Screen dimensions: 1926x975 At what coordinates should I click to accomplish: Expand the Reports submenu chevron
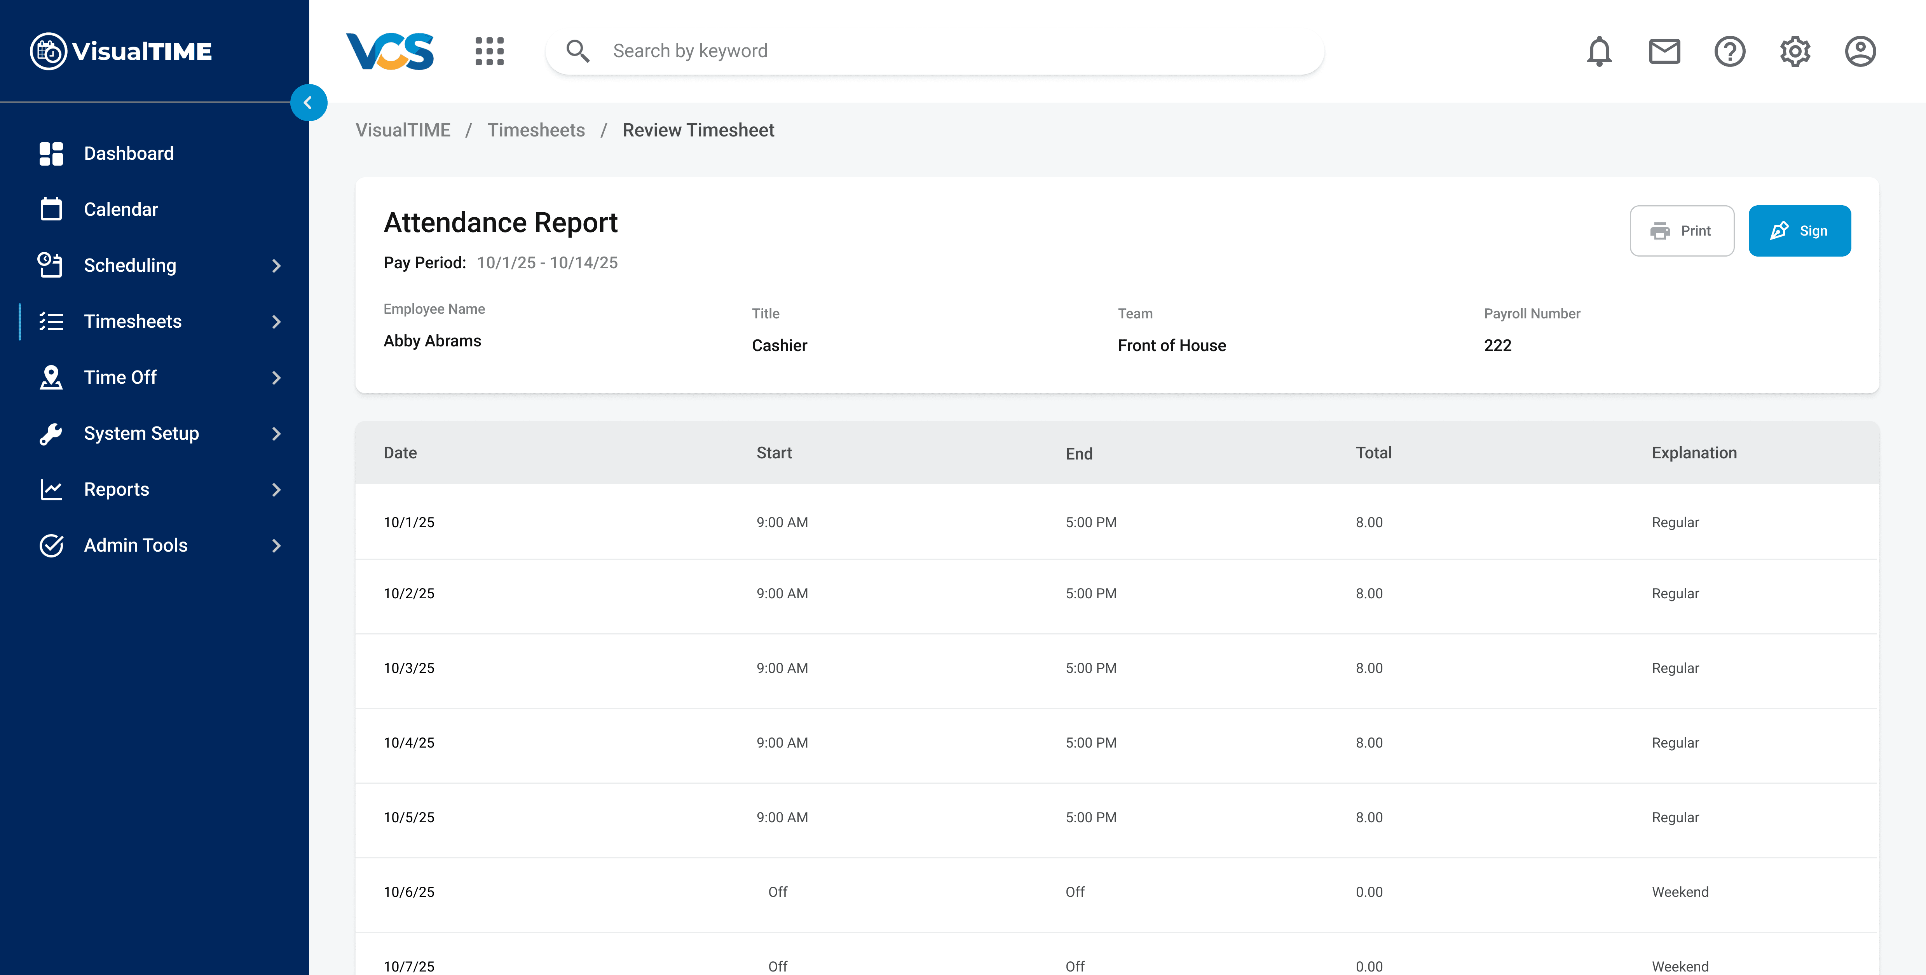277,490
